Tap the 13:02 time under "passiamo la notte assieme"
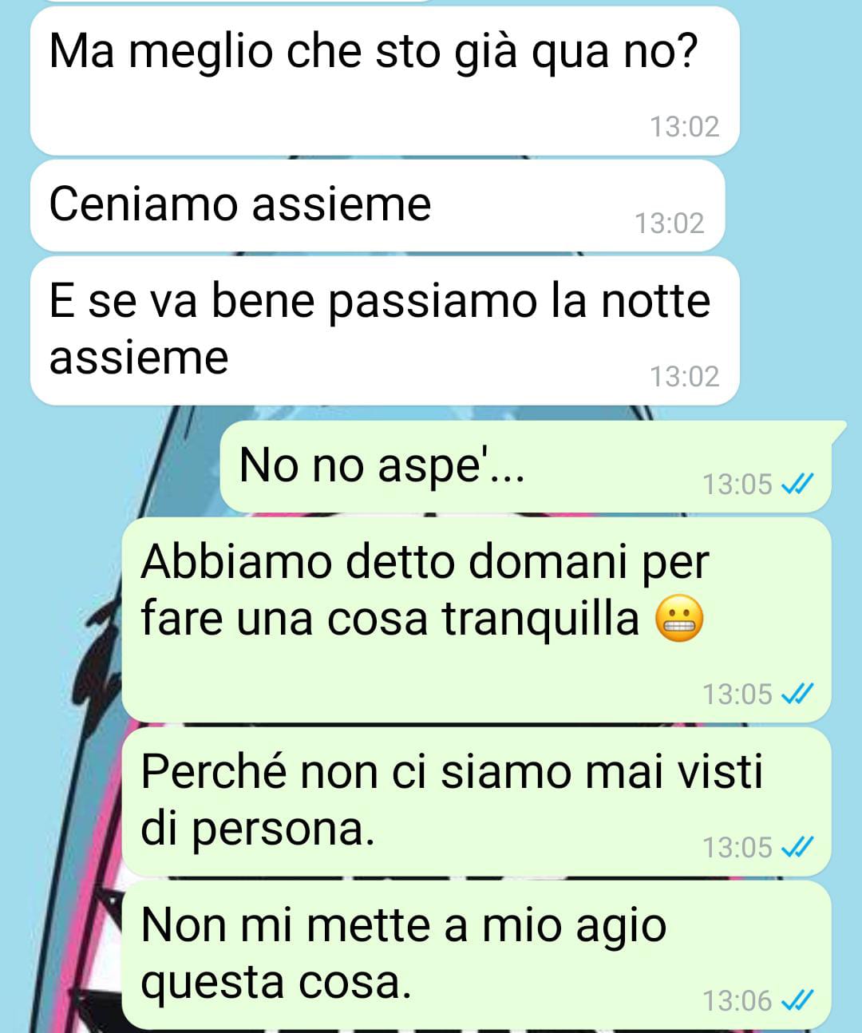 [x=684, y=376]
